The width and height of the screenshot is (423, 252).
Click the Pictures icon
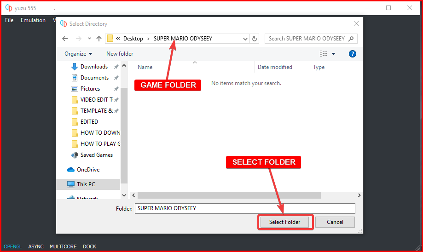pos(75,89)
